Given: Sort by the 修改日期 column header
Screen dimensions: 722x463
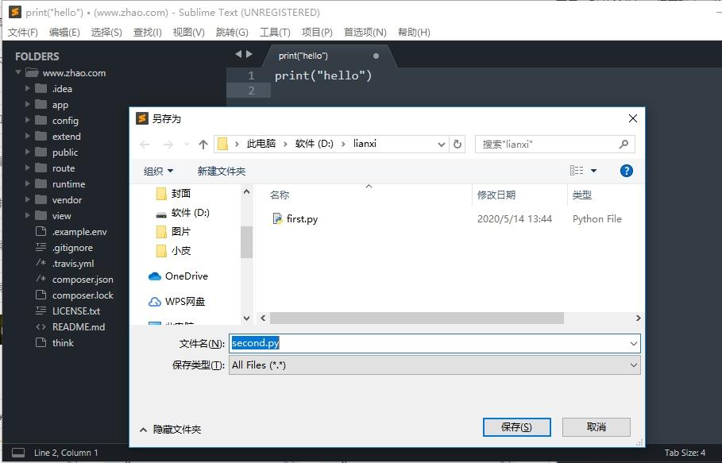Looking at the screenshot, I should (x=519, y=195).
